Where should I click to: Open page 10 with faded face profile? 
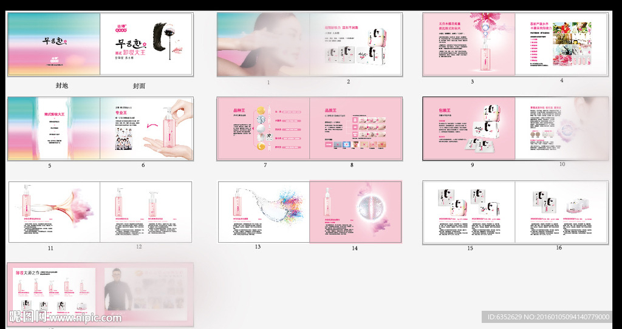point(561,129)
